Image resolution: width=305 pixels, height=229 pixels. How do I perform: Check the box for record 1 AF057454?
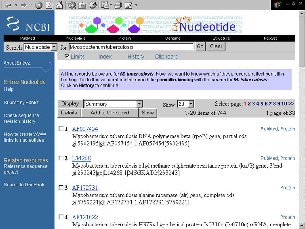pyautogui.click(x=61, y=129)
